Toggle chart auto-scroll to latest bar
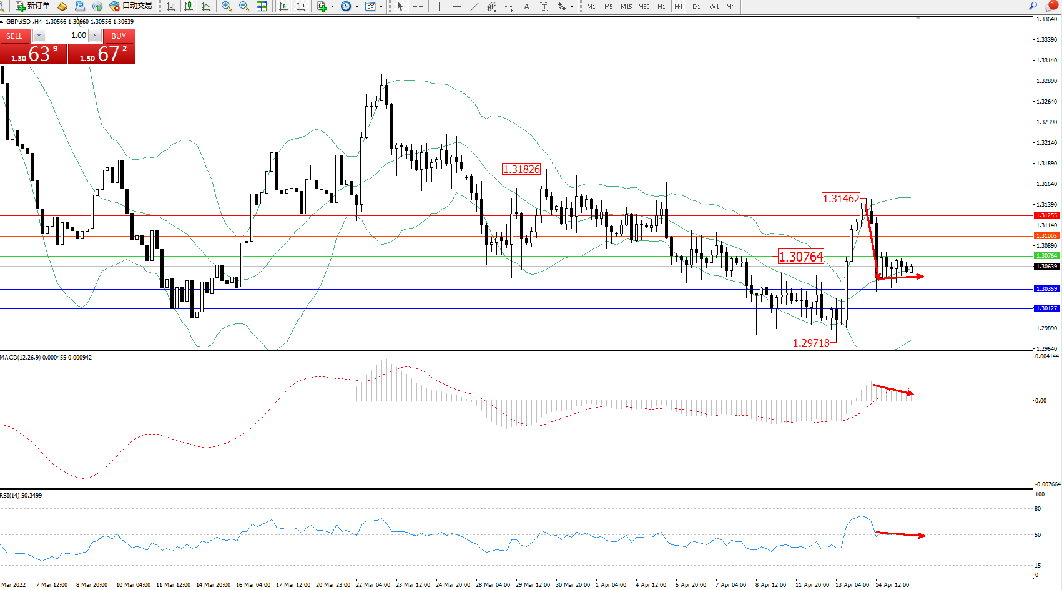This screenshot has width=1062, height=590. (283, 6)
